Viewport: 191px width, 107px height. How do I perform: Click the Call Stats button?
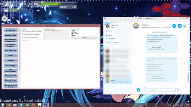pyautogui.click(x=84, y=38)
